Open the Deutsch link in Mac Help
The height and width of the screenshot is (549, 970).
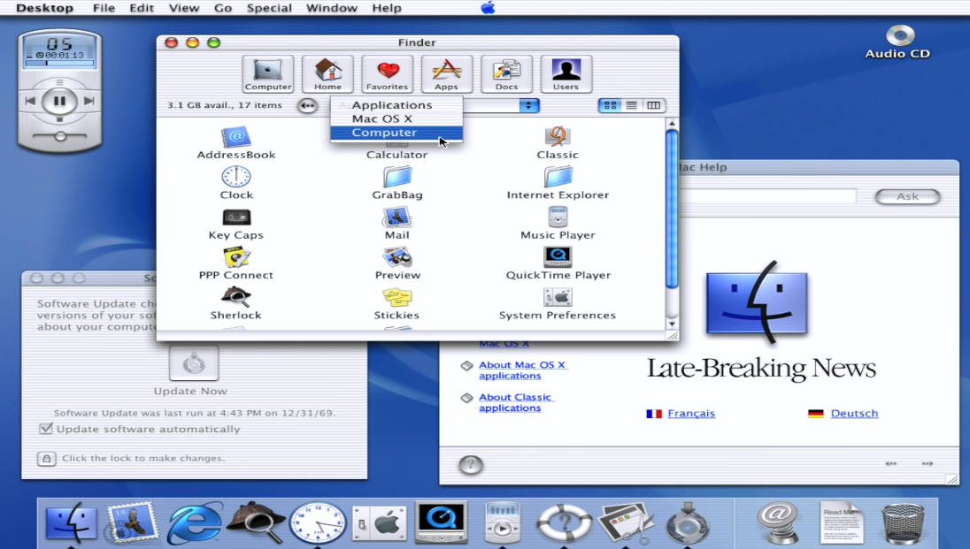click(854, 413)
